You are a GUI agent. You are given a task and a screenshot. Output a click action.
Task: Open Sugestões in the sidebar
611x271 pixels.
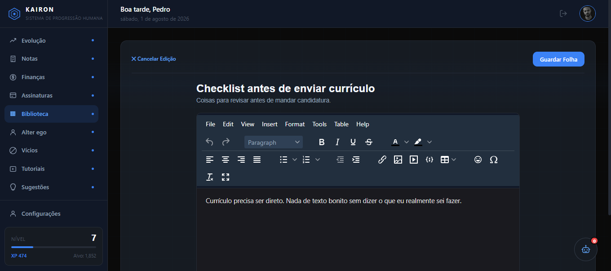(x=51, y=187)
